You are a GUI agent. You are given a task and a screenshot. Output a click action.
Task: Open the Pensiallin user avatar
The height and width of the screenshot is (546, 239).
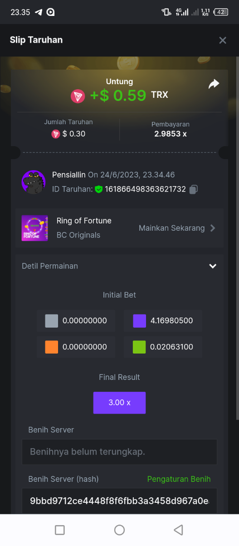(x=34, y=182)
